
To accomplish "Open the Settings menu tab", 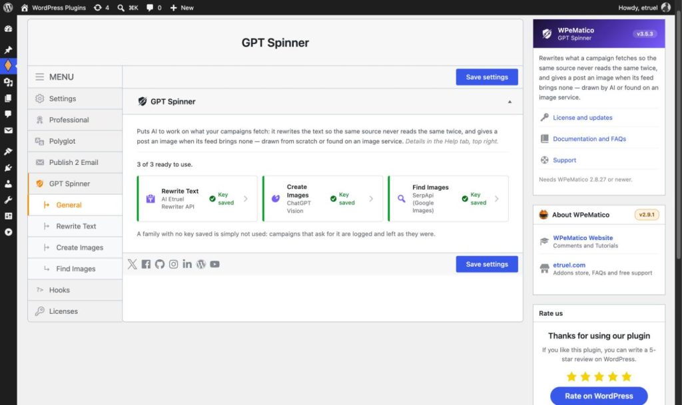I will [x=75, y=98].
